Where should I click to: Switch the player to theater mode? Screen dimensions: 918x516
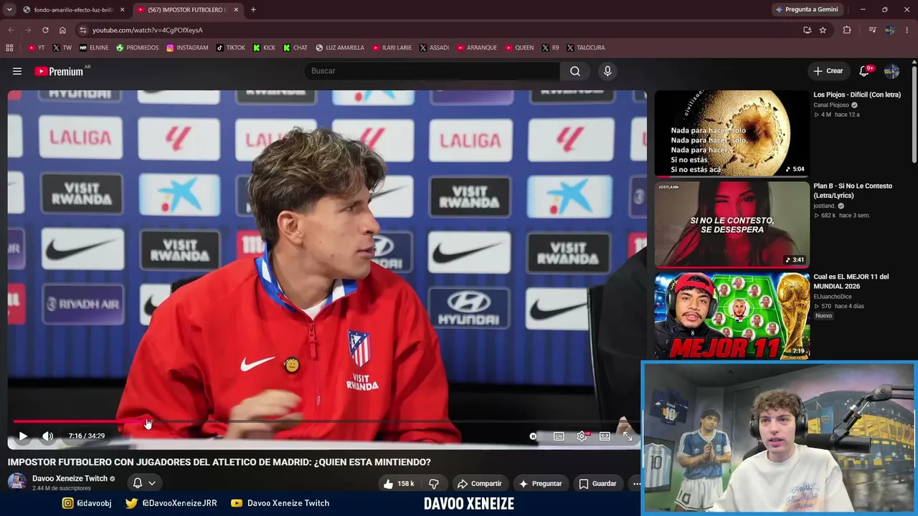pos(605,436)
